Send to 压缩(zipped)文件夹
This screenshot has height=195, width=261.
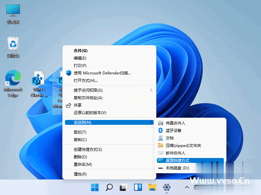[190, 145]
